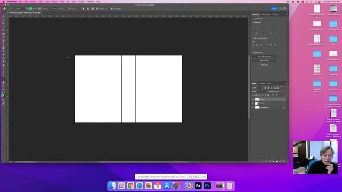Open the Filter menu
Image resolution: width=342 pixels, height=192 pixels.
(x=62, y=2)
